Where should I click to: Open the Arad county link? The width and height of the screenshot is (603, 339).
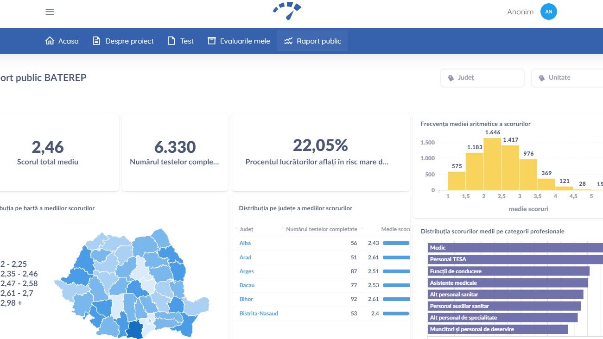(x=245, y=257)
